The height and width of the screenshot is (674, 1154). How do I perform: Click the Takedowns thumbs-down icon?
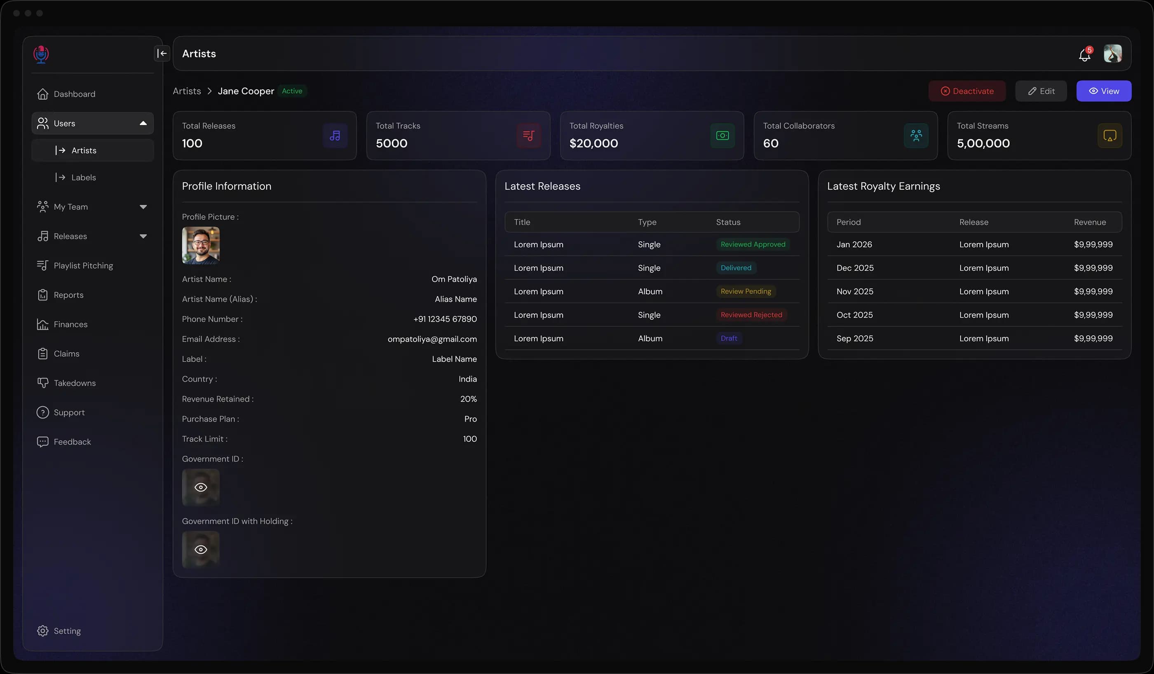[x=42, y=383]
